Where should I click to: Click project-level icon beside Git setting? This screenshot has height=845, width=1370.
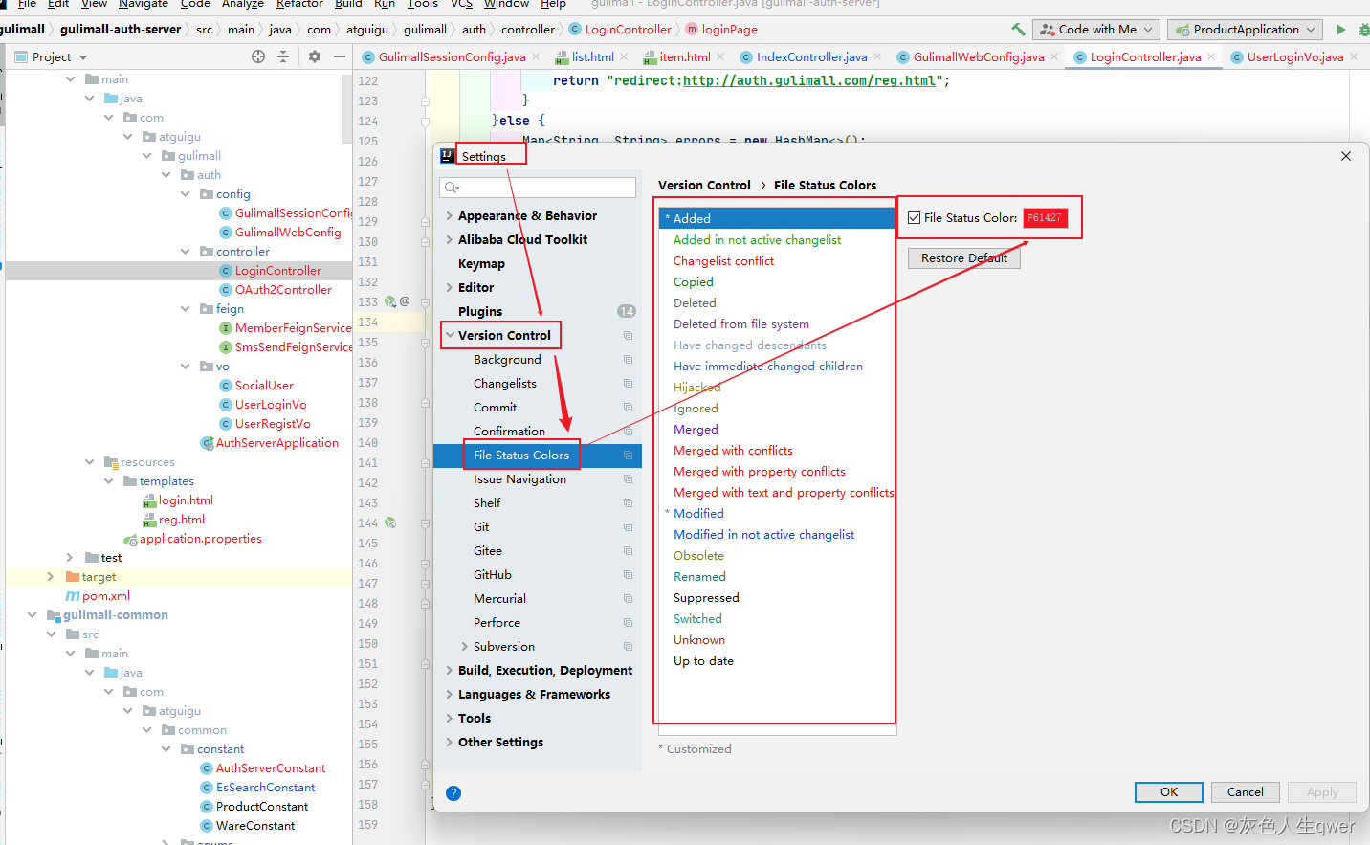point(628,527)
